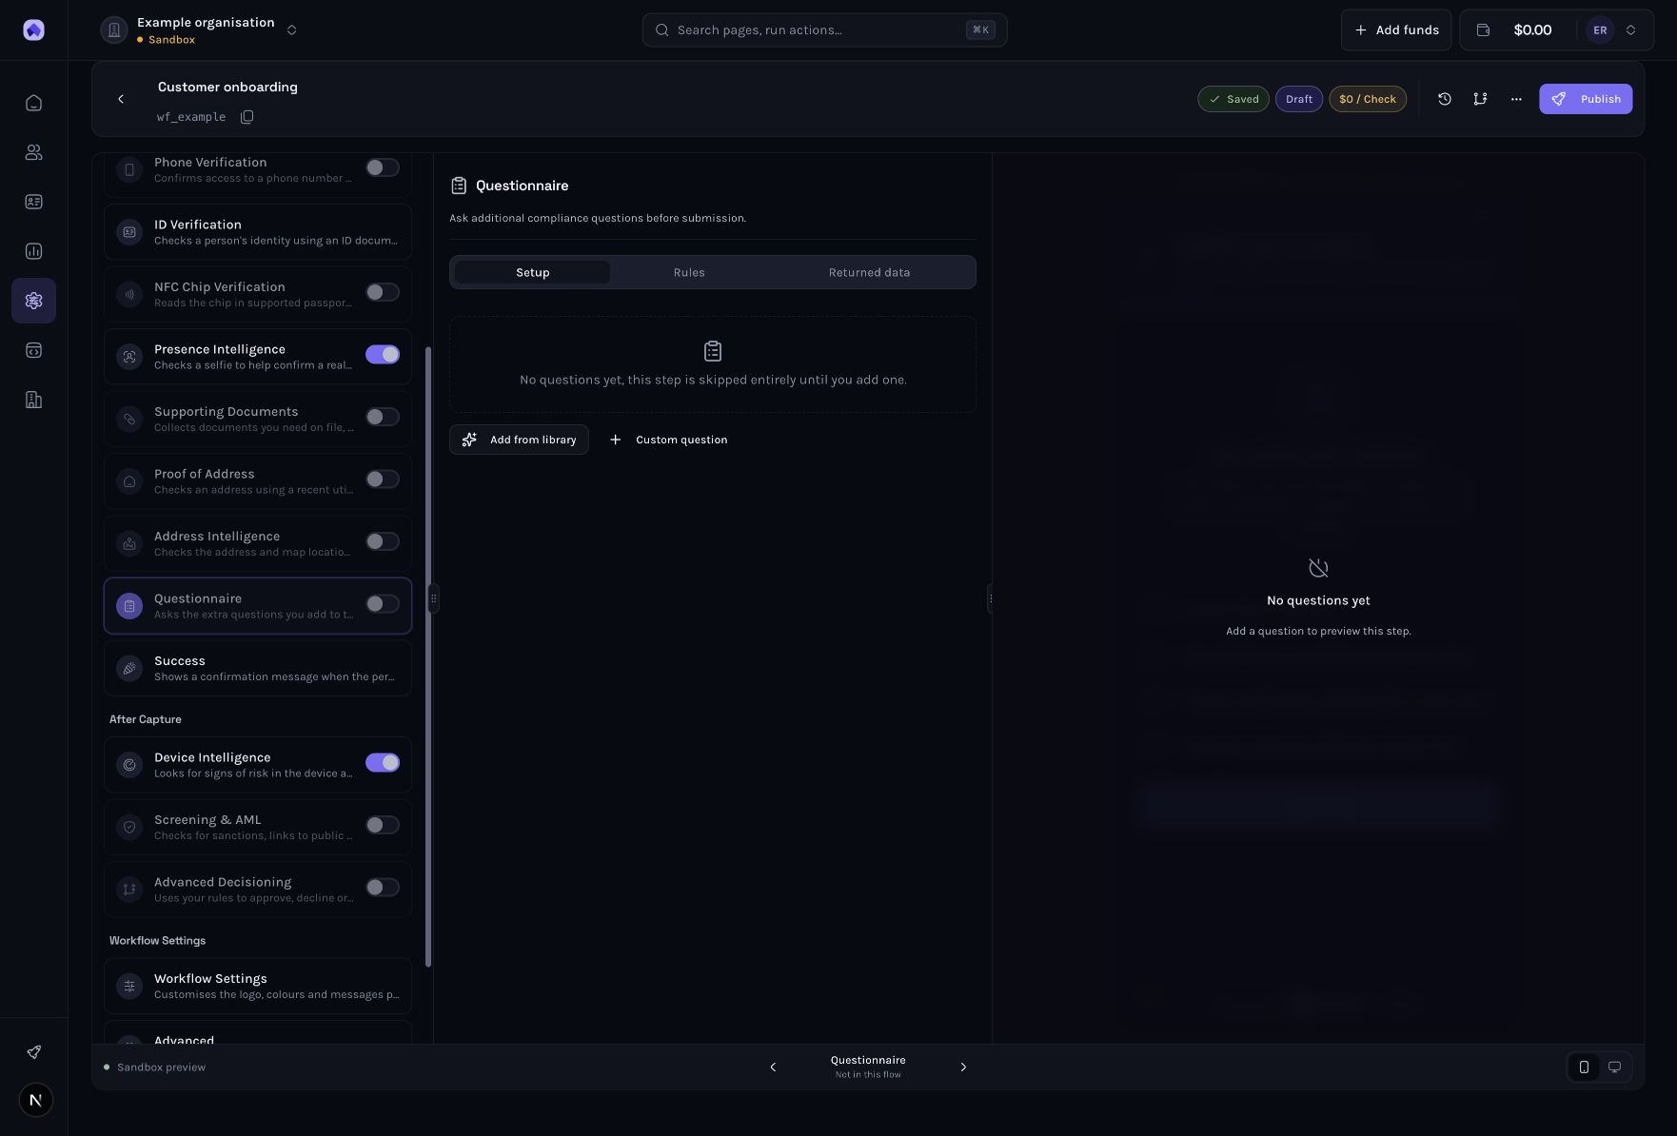Disable Device Intelligence toggle

[383, 762]
